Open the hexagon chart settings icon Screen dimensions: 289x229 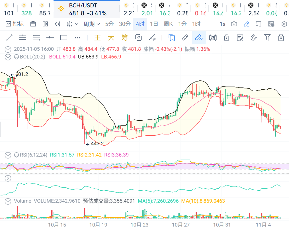pos(284,24)
